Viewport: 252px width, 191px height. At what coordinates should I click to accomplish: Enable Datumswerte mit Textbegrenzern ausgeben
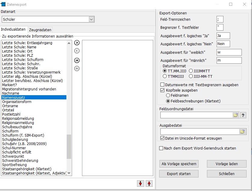pyautogui.click(x=162, y=85)
